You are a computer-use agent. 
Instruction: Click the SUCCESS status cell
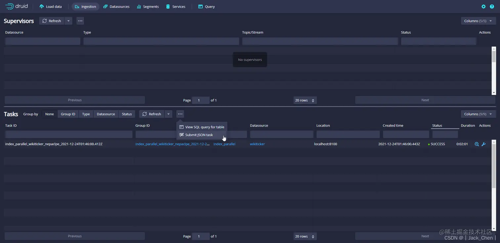pos(437,144)
